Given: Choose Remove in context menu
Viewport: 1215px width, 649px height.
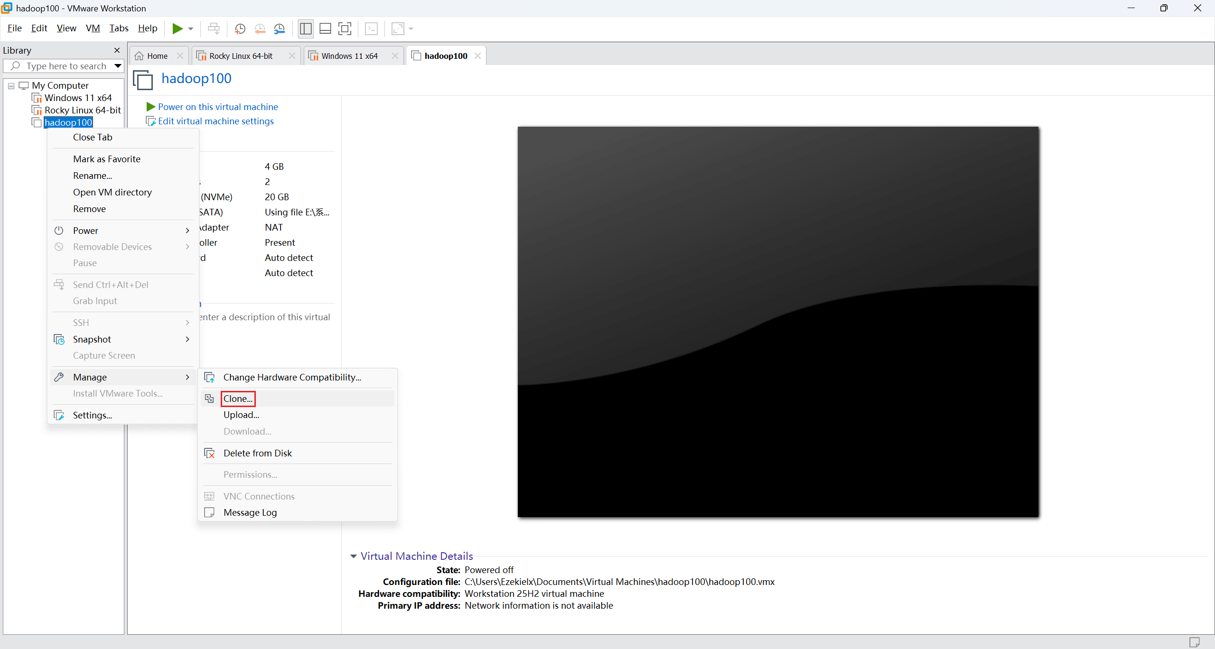Looking at the screenshot, I should (x=123, y=209).
